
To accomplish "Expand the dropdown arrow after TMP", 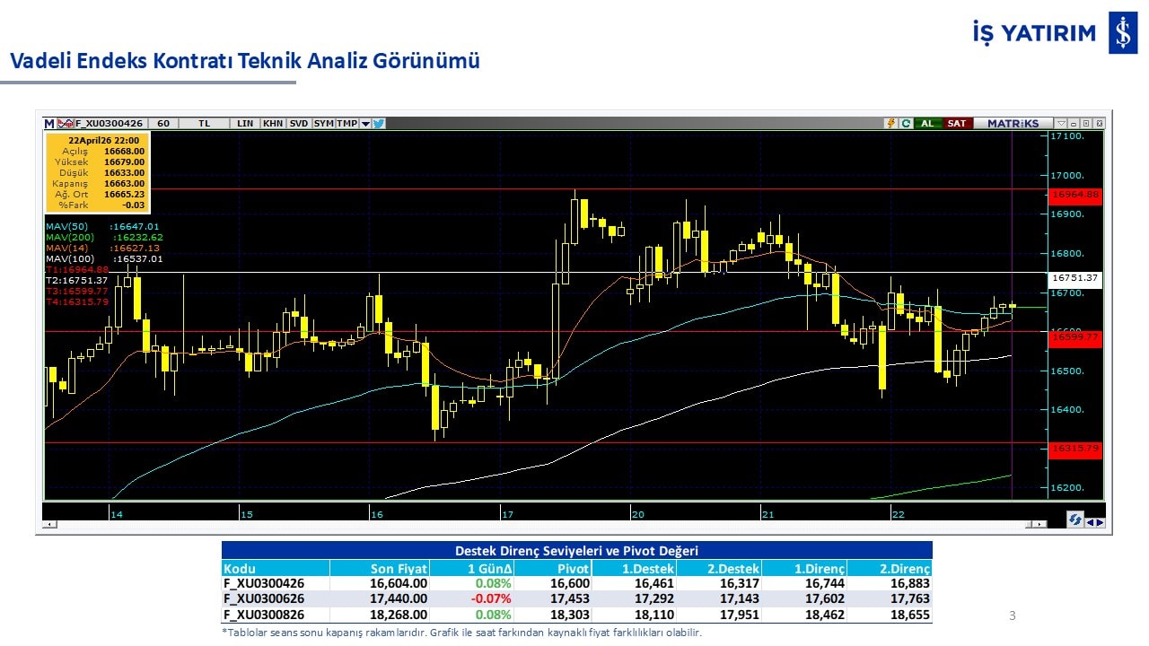I will point(365,124).
